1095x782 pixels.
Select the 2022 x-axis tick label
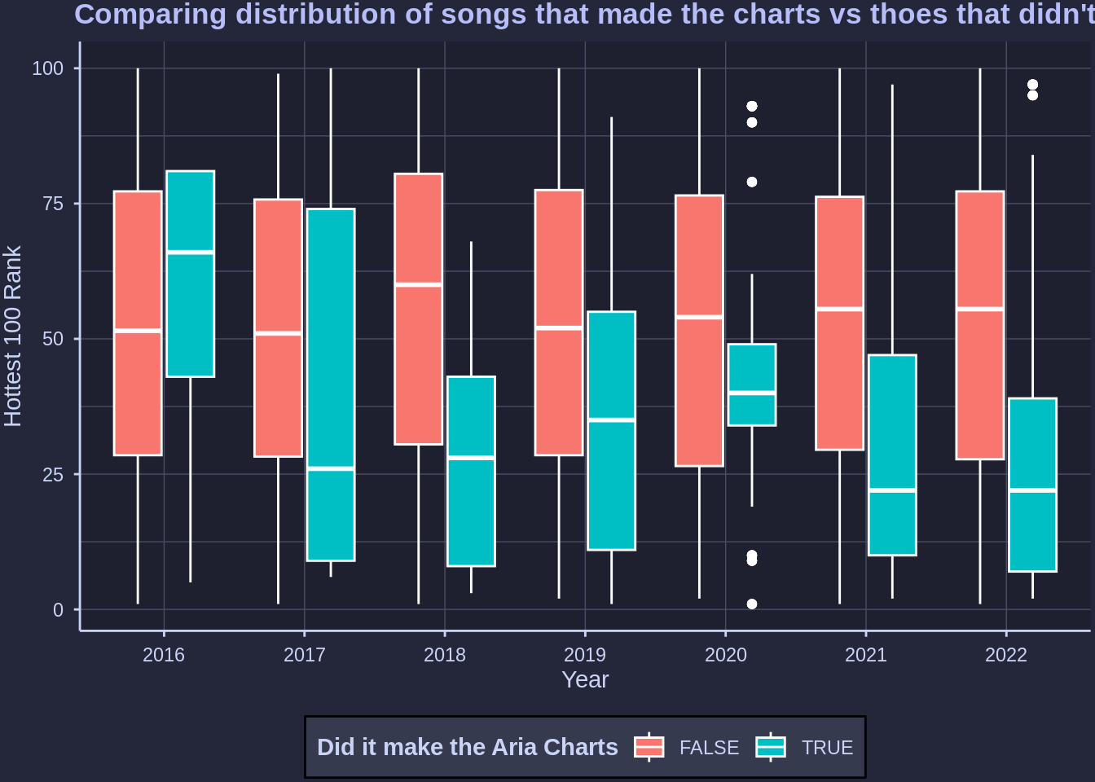pyautogui.click(x=1006, y=655)
